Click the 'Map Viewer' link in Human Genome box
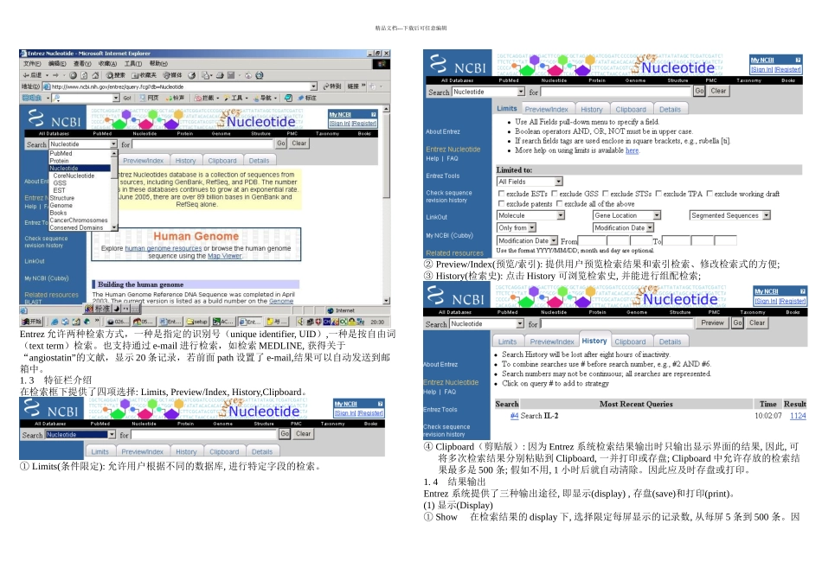The height and width of the screenshot is (581, 822). pyautogui.click(x=224, y=256)
